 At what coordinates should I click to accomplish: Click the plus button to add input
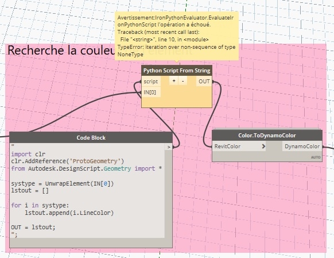coord(174,81)
